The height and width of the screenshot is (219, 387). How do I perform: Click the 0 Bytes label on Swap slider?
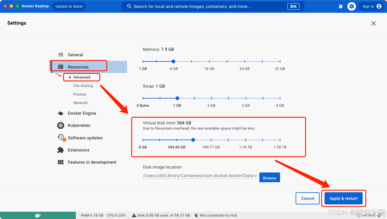(x=143, y=106)
